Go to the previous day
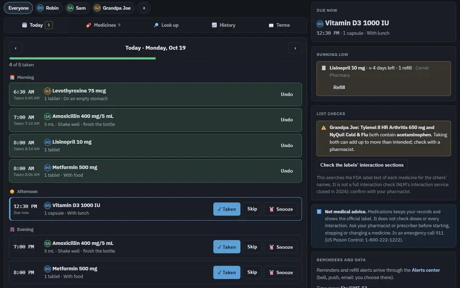Screen dimensions: 460x288 tap(15, 48)
